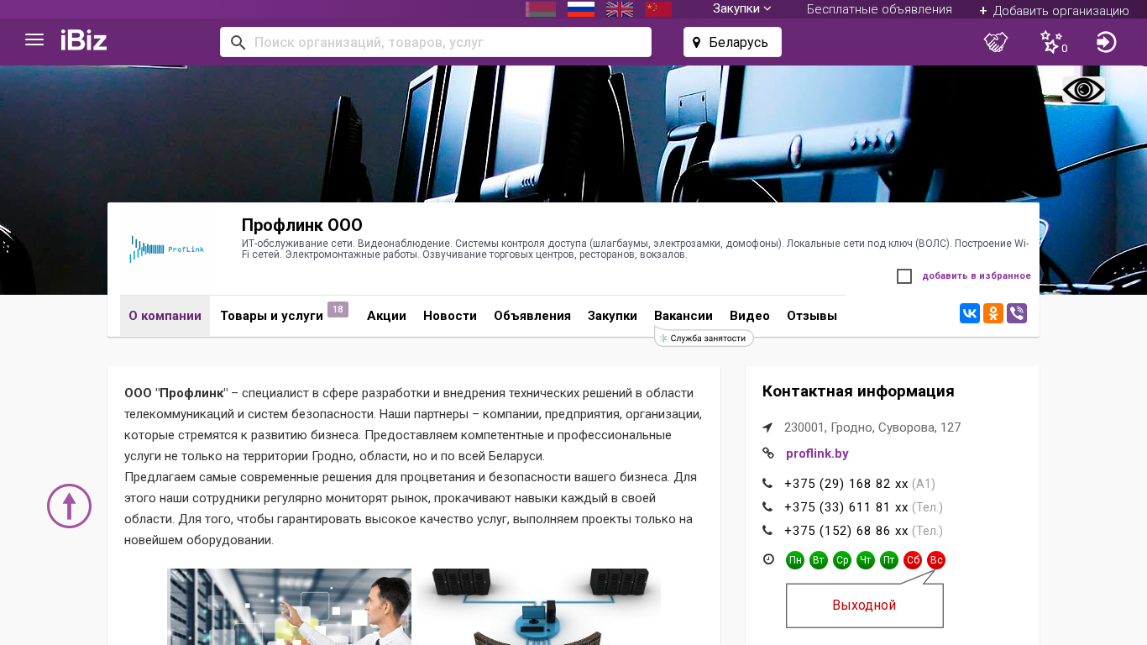Click the Proflink company logo
This screenshot has height=645, width=1147.
[x=165, y=249]
